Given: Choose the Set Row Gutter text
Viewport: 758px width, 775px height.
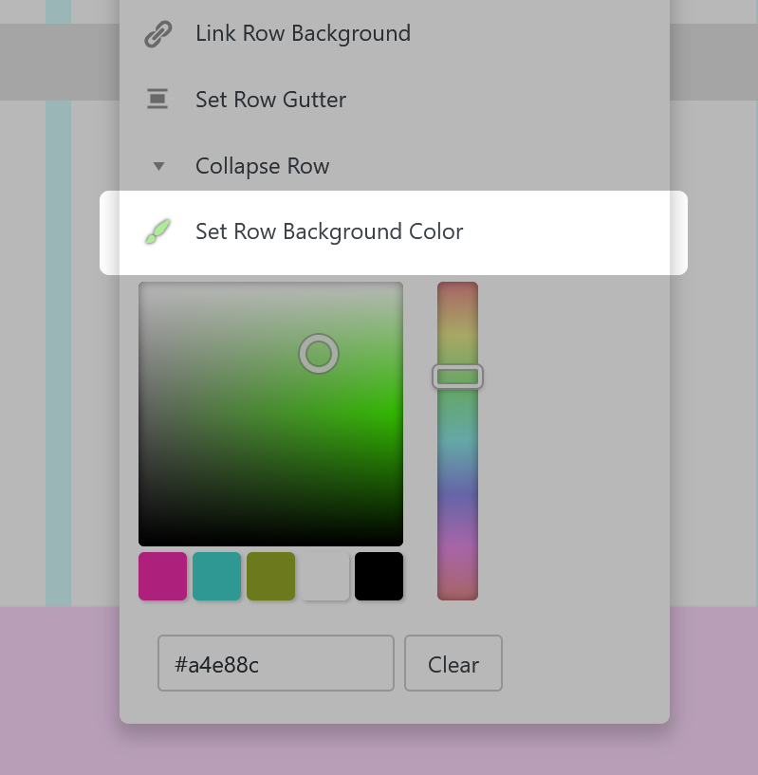Looking at the screenshot, I should coord(270,100).
